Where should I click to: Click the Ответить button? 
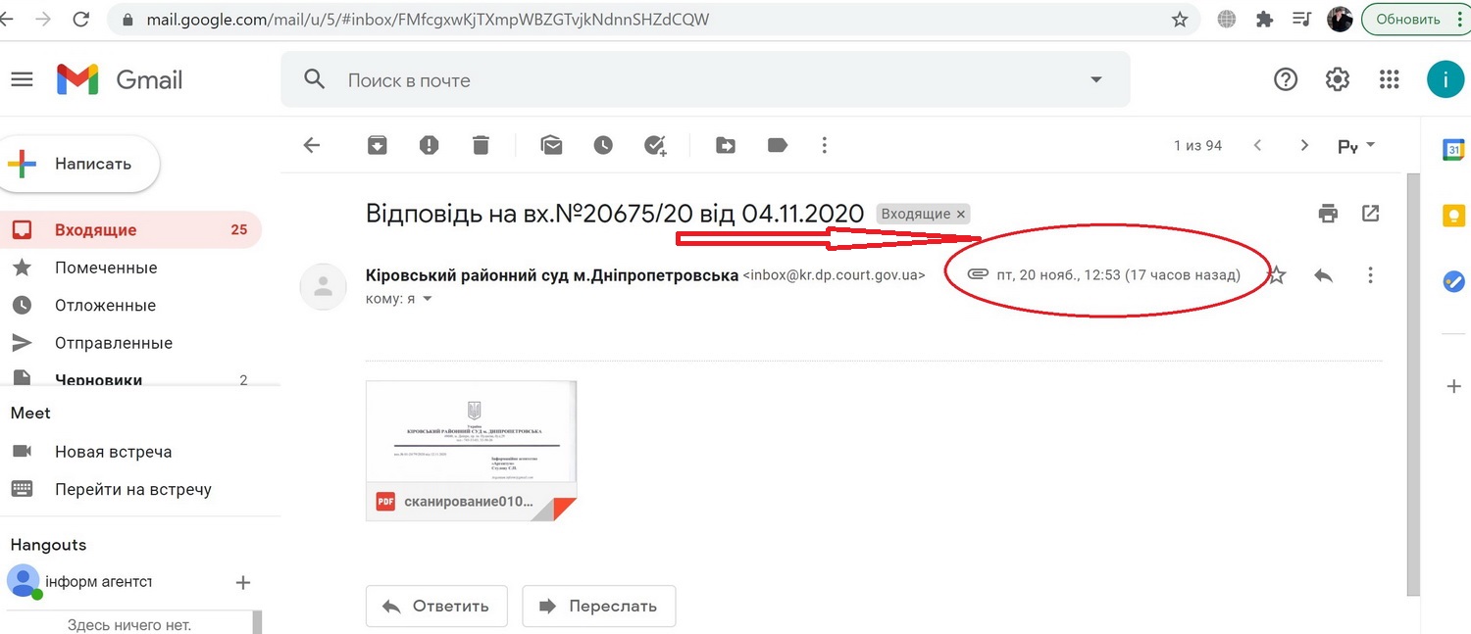tap(436, 606)
